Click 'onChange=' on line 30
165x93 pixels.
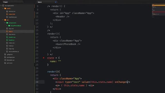point(121,82)
